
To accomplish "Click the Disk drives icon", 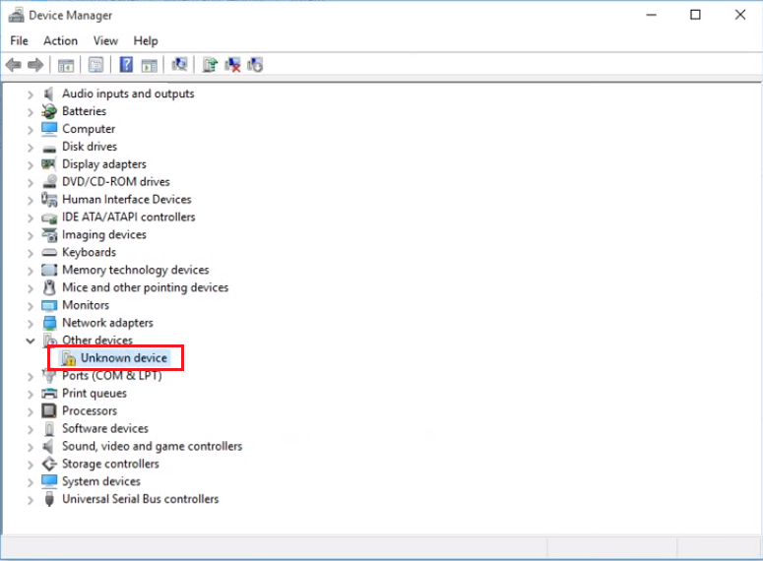I will click(x=49, y=148).
